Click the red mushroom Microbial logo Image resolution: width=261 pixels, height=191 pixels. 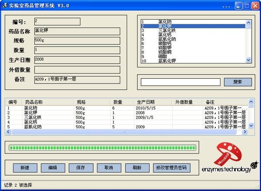click(228, 154)
